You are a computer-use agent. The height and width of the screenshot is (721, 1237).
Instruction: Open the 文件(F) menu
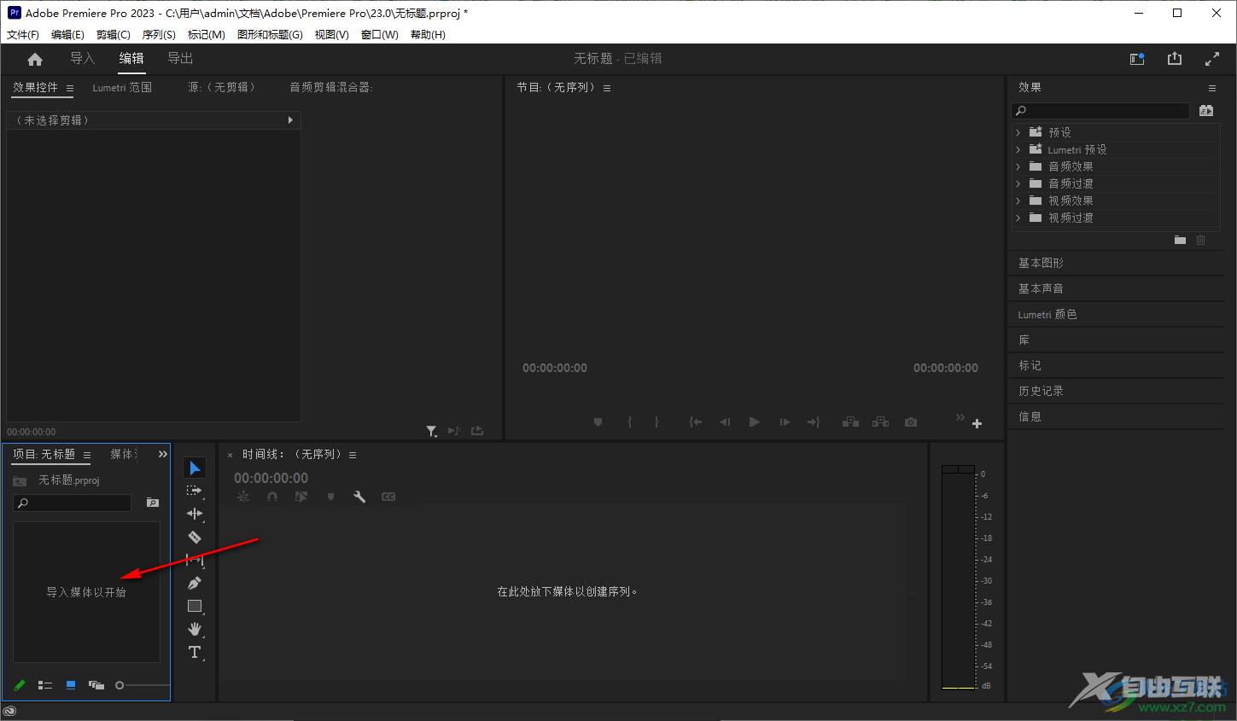pos(23,35)
